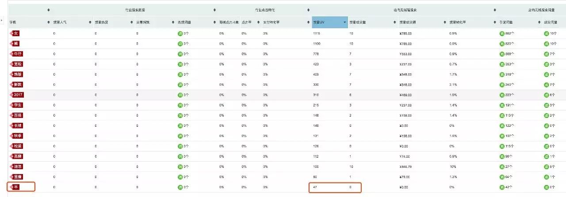The width and height of the screenshot is (566, 197).
Task: Expand the small side panel arrow at table's left edge
Action: (2, 20)
